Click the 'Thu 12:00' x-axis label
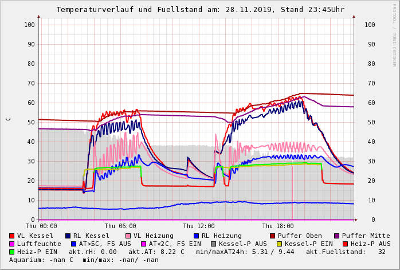 [x=199, y=226]
